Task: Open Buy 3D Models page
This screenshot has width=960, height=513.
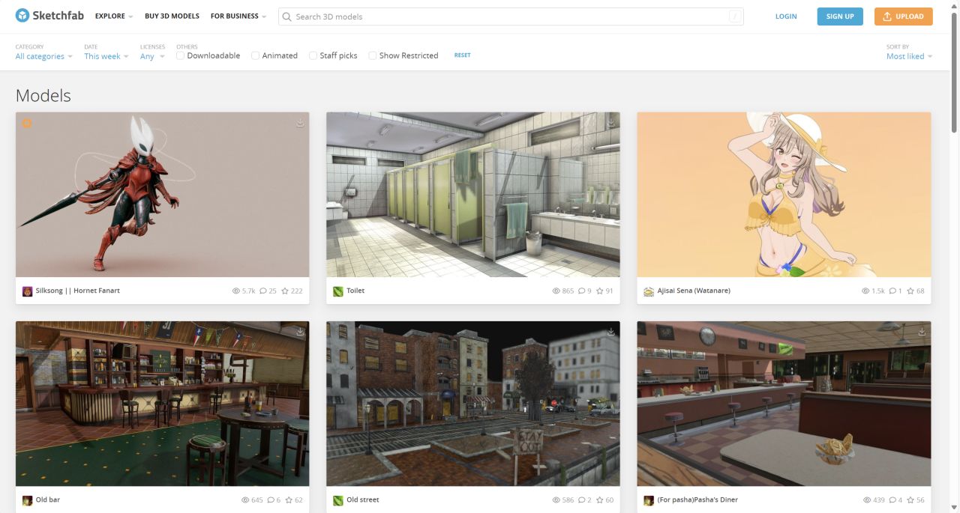Action: click(x=172, y=16)
